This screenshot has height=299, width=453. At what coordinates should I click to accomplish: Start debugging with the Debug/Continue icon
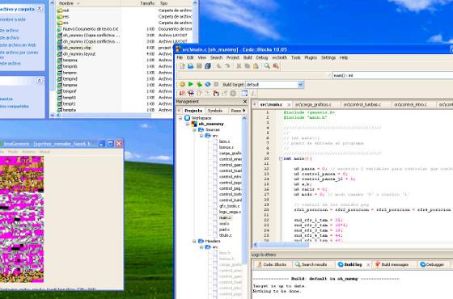(182, 93)
